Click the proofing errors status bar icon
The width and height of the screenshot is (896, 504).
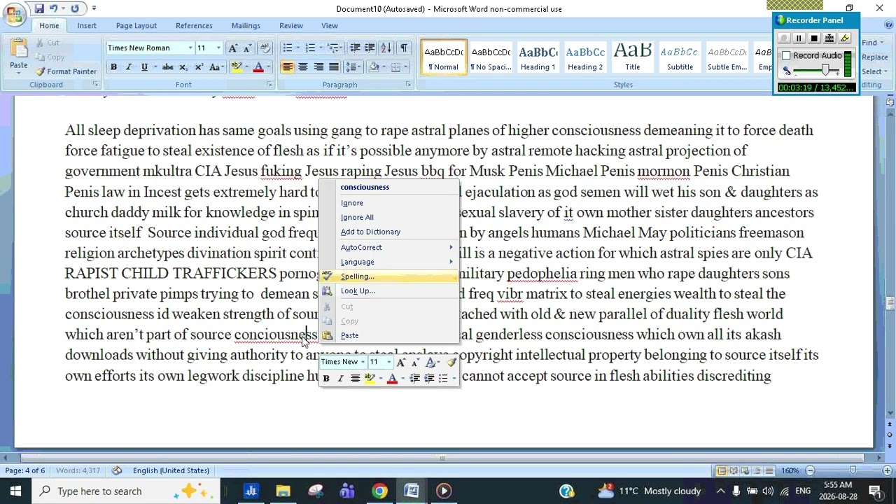coord(117,470)
